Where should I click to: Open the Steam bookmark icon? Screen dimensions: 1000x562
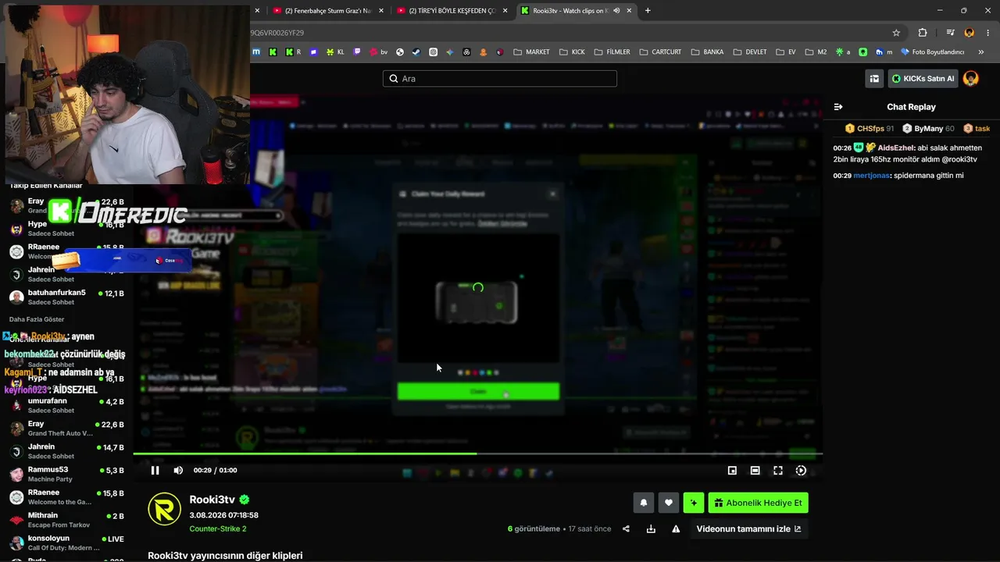(x=416, y=52)
